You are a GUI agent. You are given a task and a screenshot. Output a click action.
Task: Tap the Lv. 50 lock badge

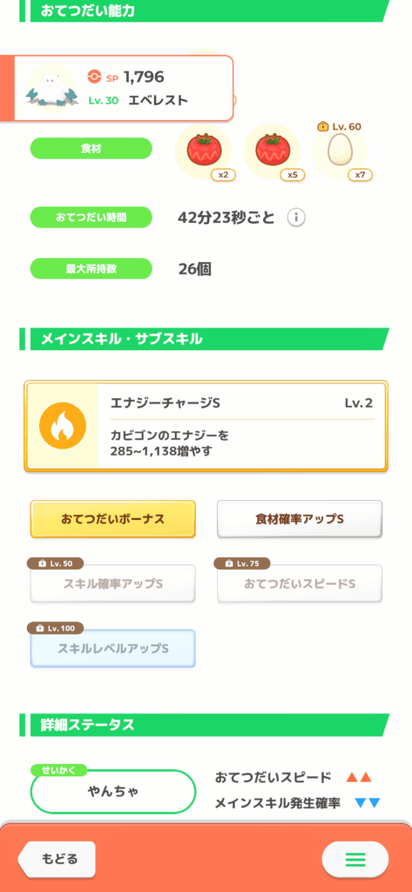tap(55, 564)
